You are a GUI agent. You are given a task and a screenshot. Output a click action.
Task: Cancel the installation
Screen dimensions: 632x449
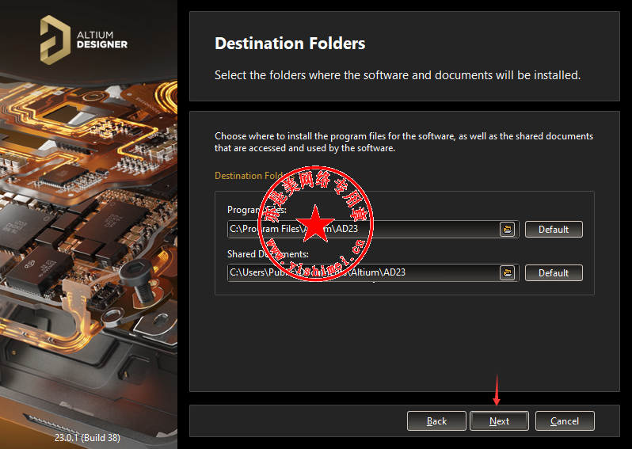coord(564,421)
